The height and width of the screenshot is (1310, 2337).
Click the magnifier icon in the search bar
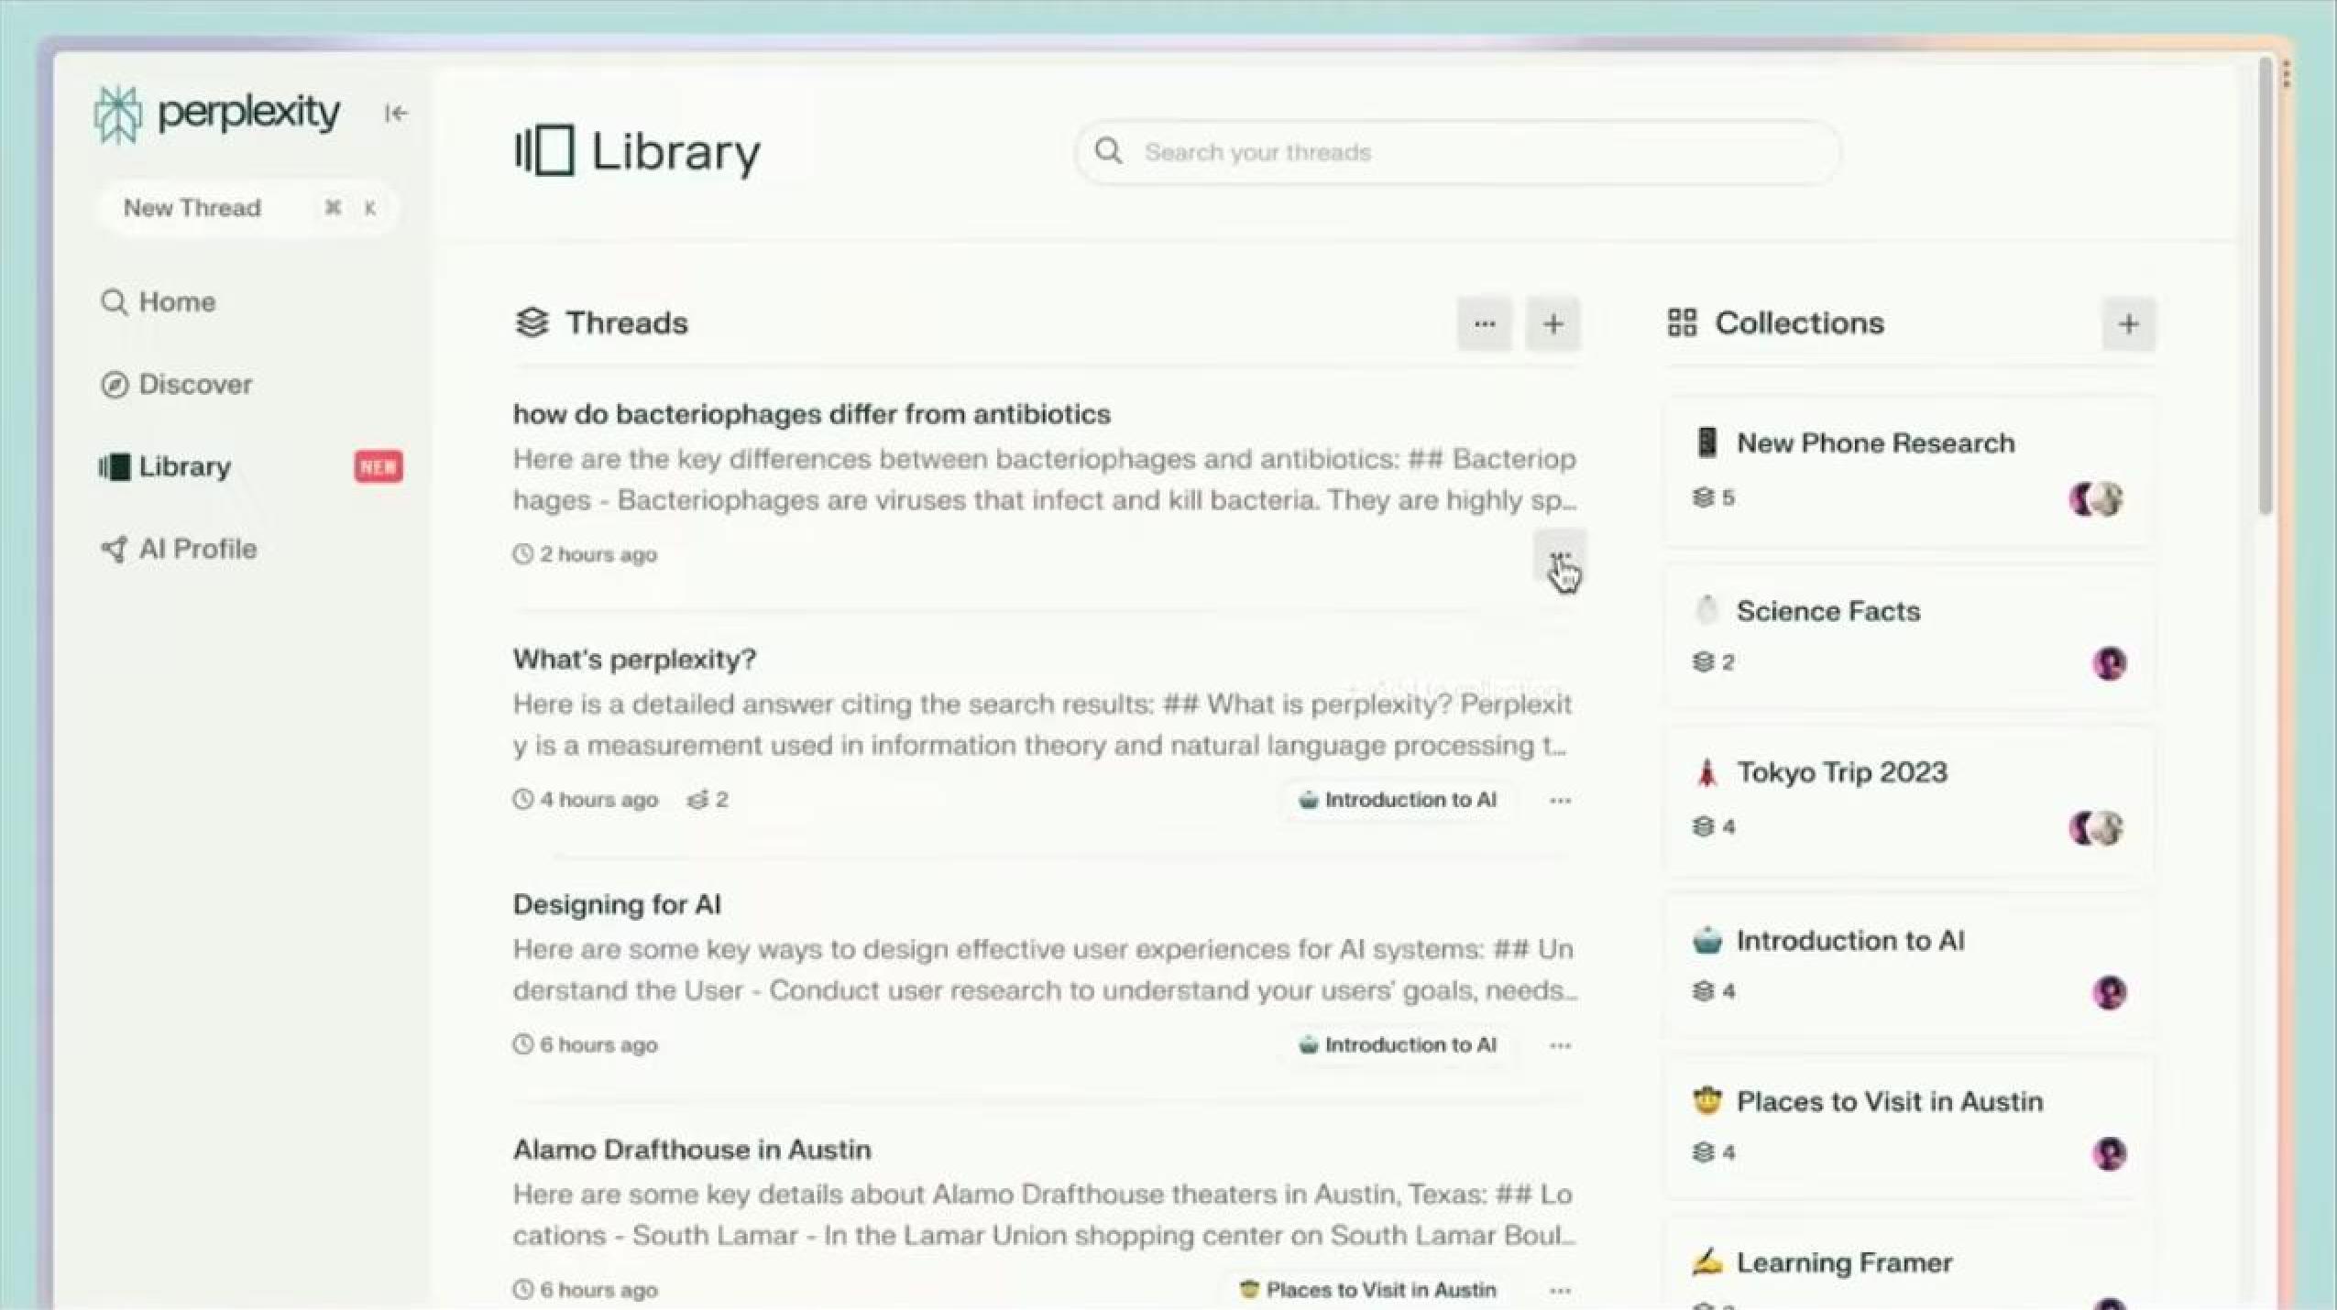tap(1108, 151)
